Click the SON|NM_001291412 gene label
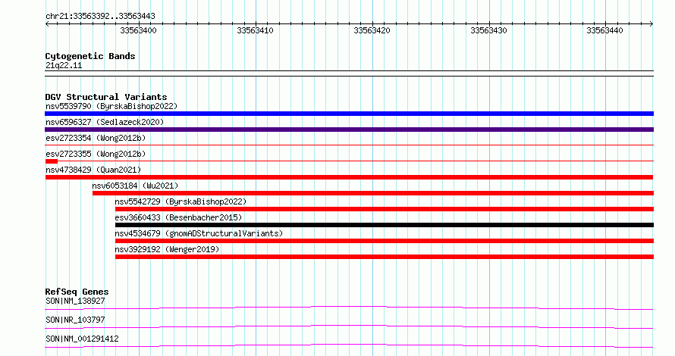Screen dimensions: 675x356 click(x=82, y=339)
